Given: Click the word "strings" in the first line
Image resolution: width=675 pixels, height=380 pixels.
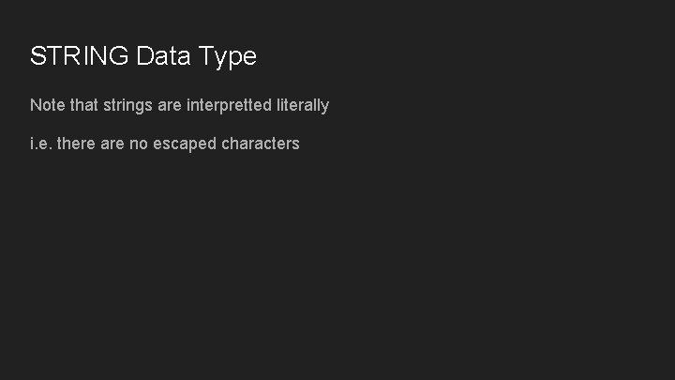Looking at the screenshot, I should point(128,106).
